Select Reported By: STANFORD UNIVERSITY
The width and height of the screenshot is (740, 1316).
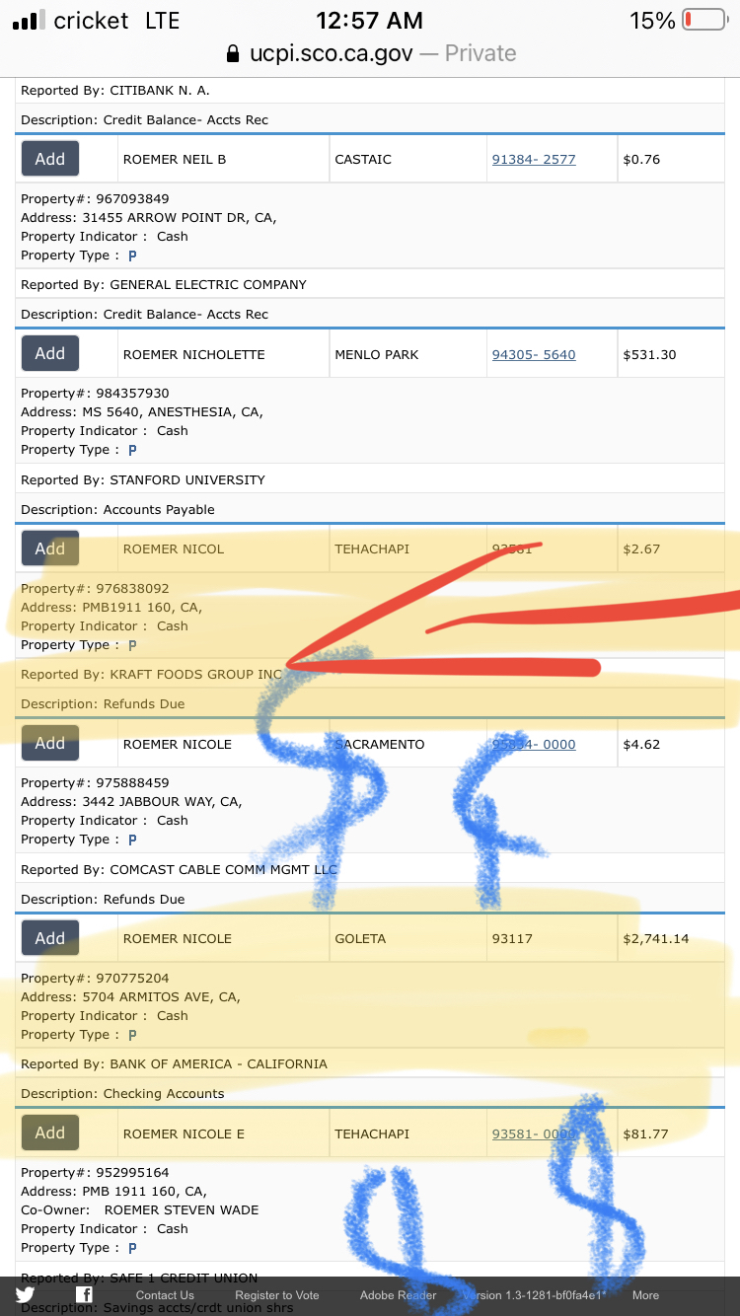click(x=143, y=480)
